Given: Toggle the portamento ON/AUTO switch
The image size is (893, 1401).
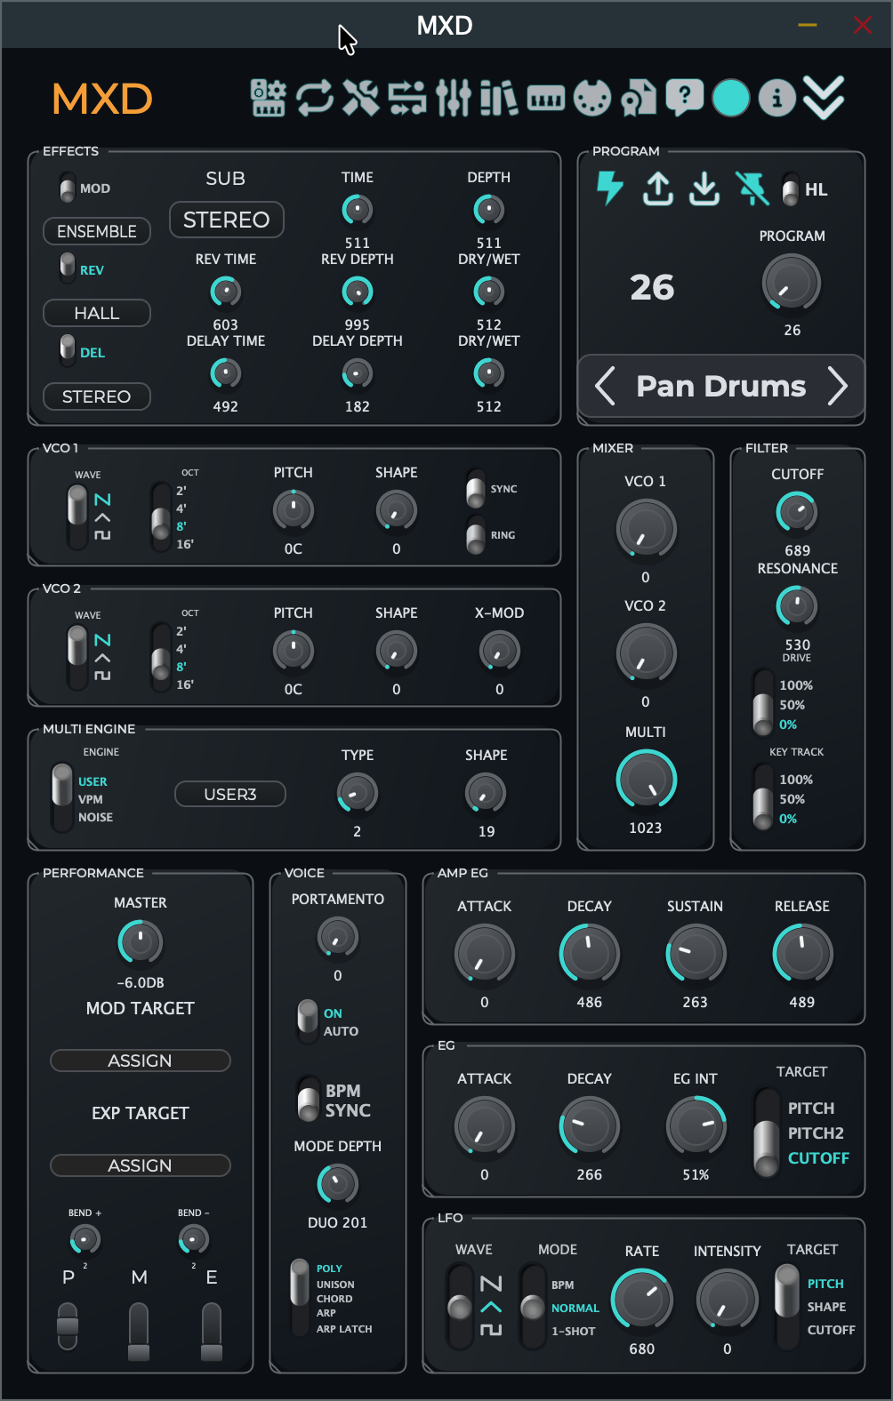Looking at the screenshot, I should pos(308,1021).
